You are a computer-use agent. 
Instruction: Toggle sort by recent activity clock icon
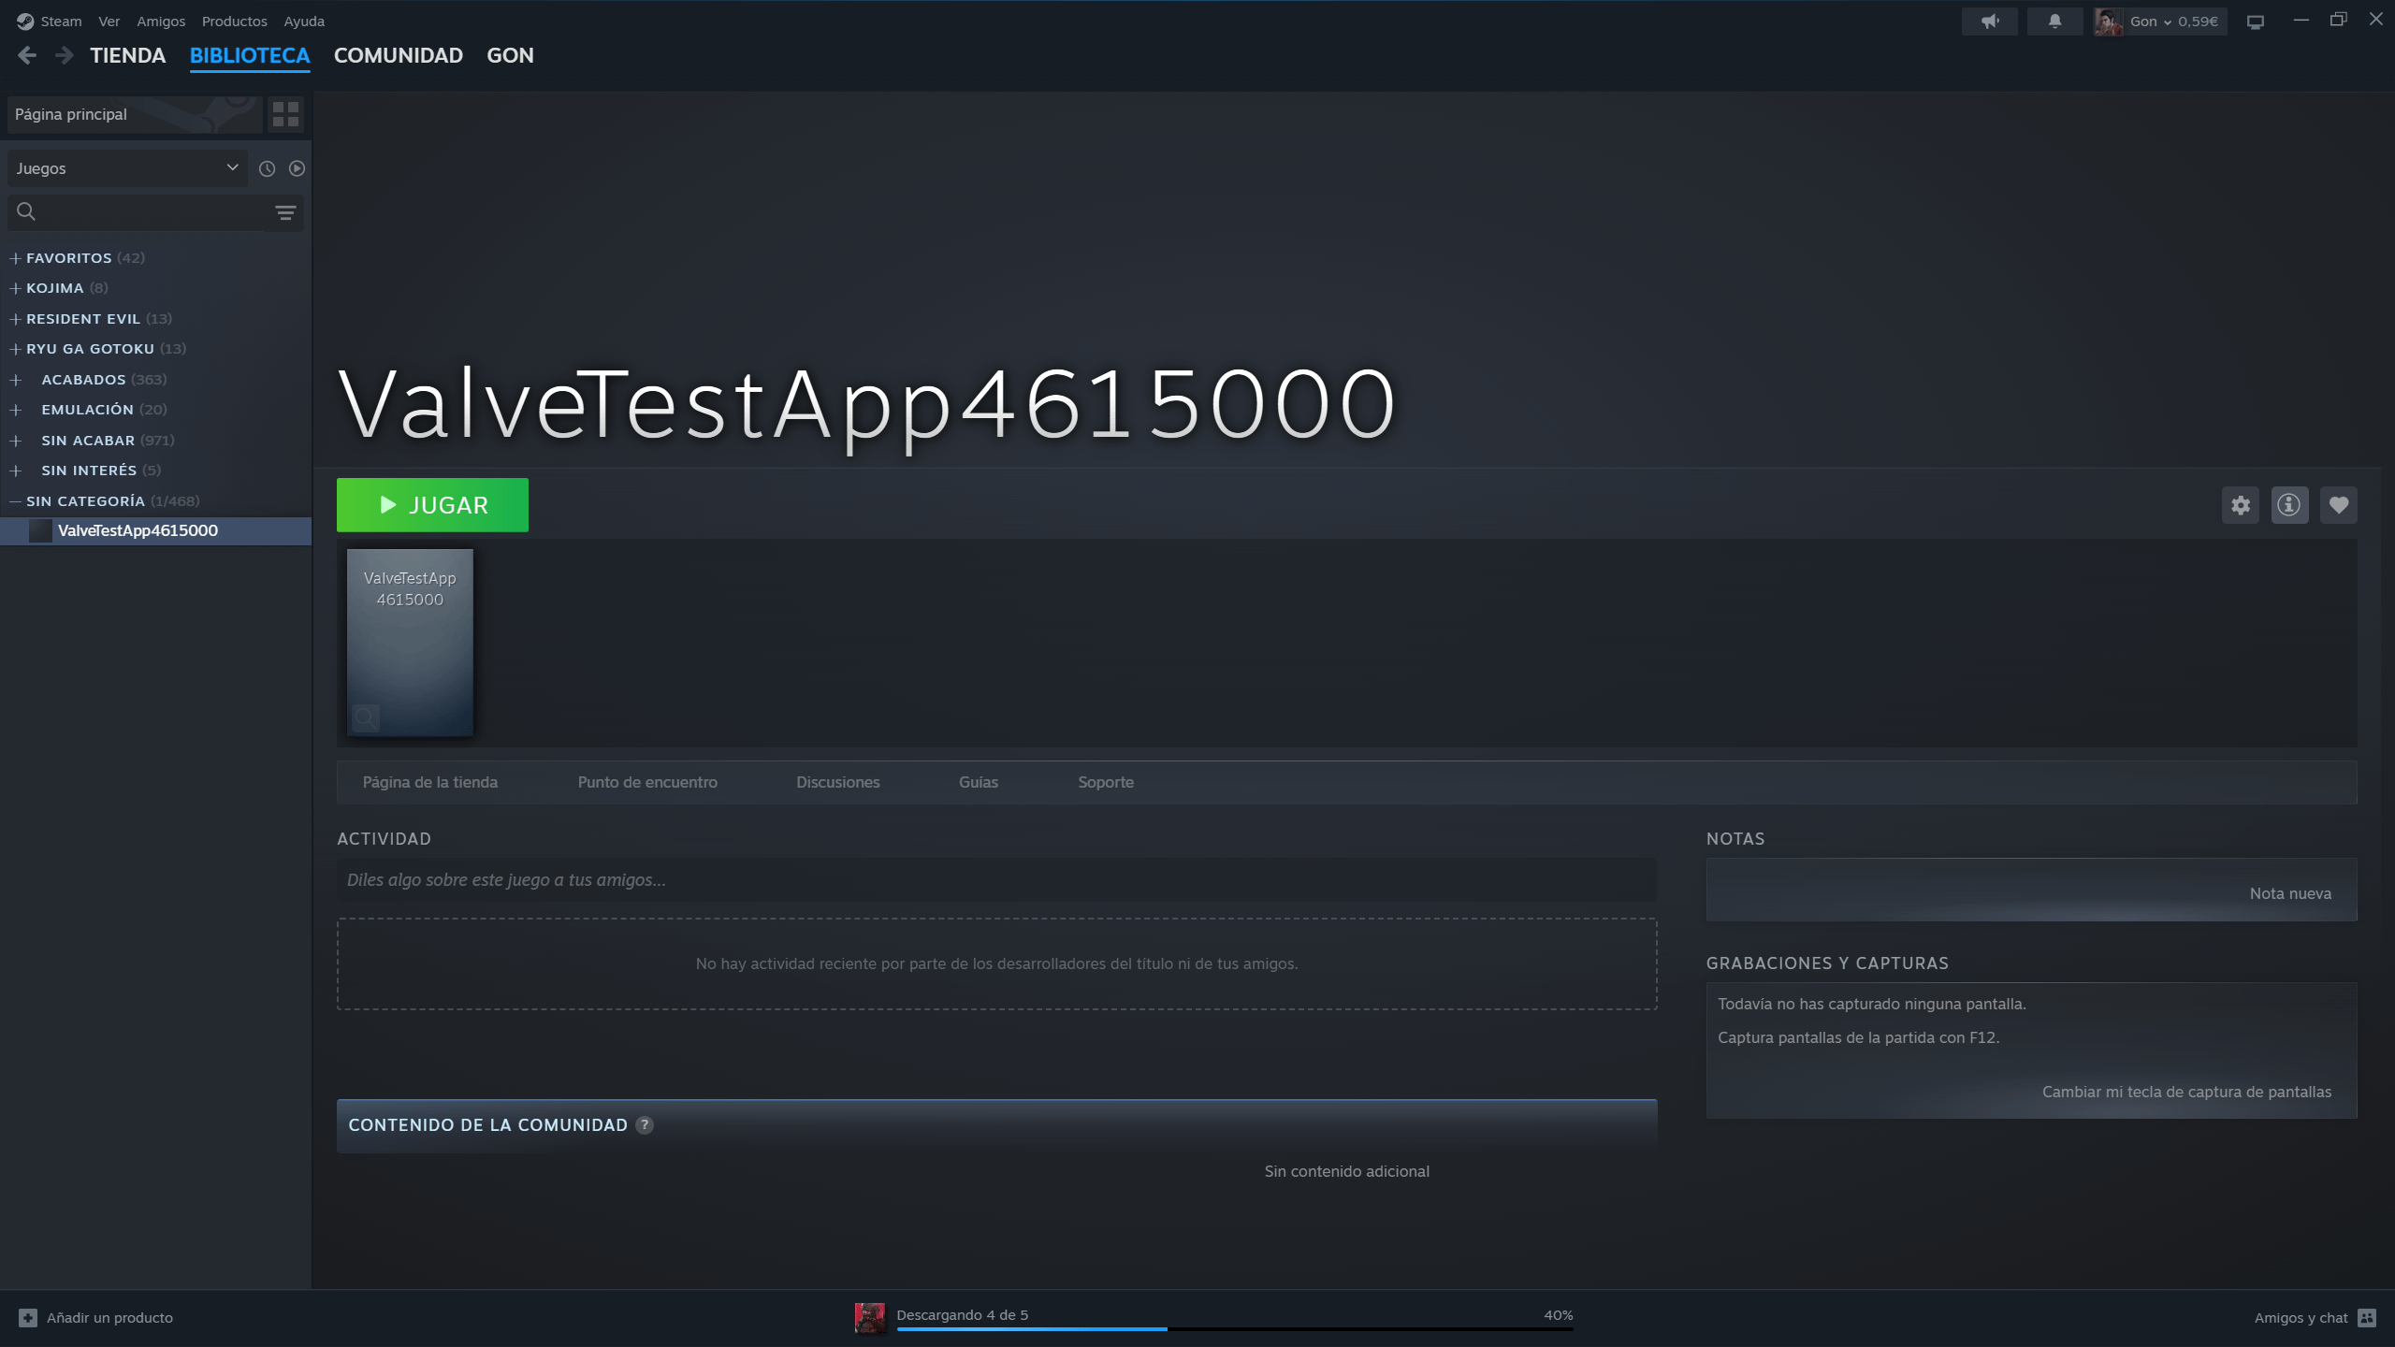point(267,168)
